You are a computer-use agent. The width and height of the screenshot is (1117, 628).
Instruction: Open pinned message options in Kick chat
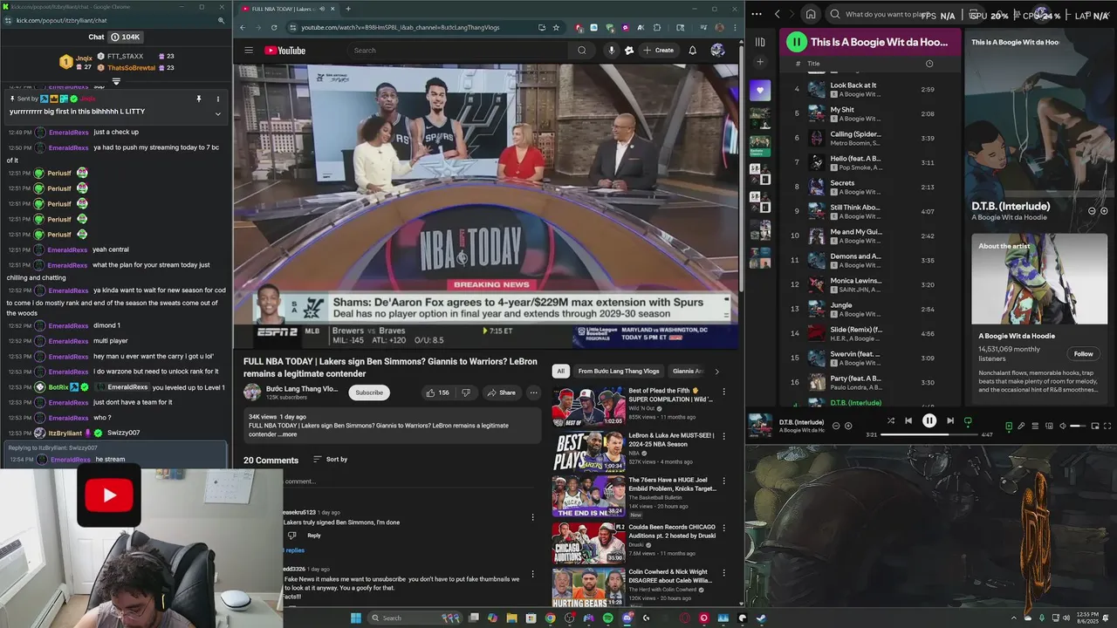point(218,99)
